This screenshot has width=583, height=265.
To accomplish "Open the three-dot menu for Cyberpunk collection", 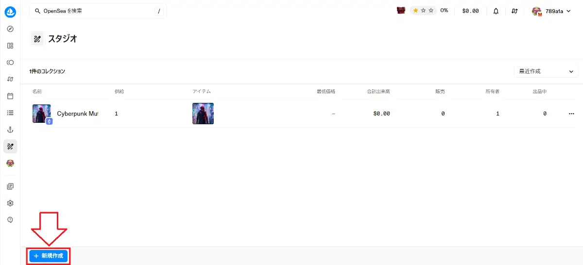I will pyautogui.click(x=571, y=114).
